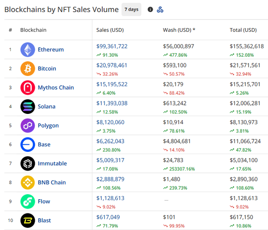Image resolution: width=268 pixels, height=230 pixels.
Task: Click the Blast logo icon
Action: [28, 220]
